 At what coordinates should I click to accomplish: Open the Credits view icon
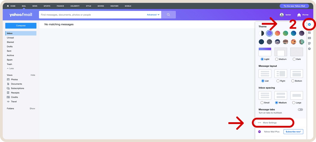[x=8, y=97]
